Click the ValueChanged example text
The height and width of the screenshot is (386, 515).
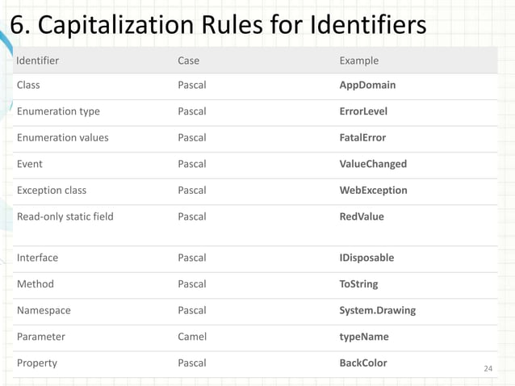click(373, 164)
